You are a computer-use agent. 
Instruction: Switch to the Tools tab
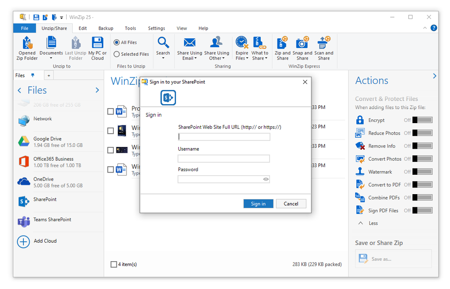point(130,28)
